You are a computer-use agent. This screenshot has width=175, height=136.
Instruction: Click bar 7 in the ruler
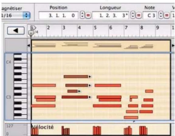coord(126,28)
